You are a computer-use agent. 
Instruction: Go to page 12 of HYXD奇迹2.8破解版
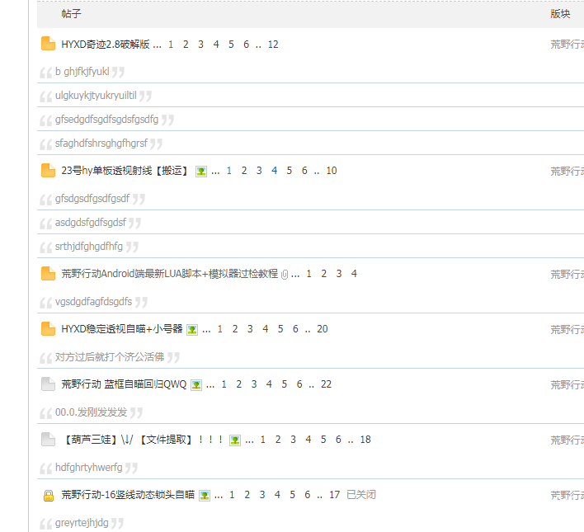(273, 45)
